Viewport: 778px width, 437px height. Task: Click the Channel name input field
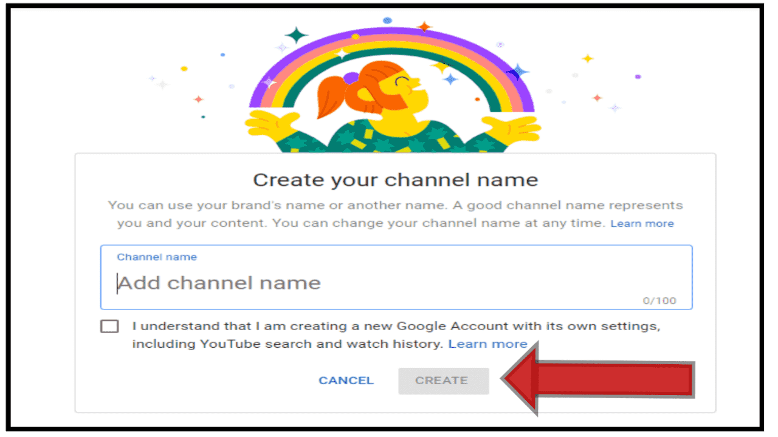click(x=396, y=277)
